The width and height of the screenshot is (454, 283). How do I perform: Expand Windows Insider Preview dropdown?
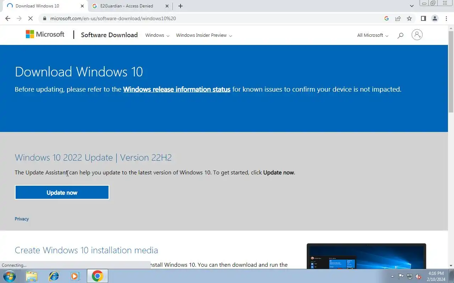tap(204, 35)
